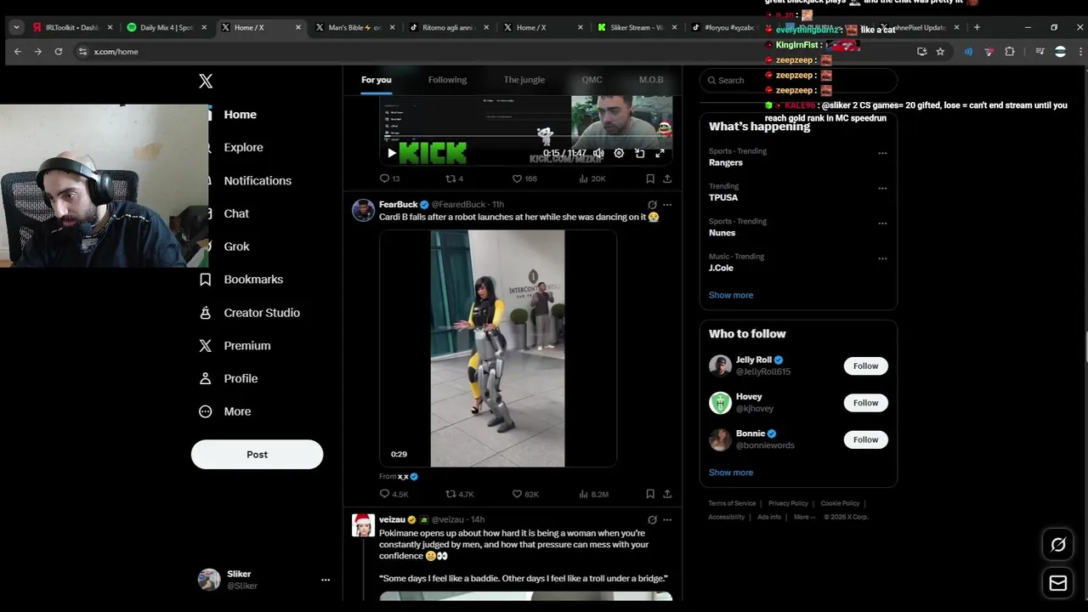This screenshot has width=1088, height=612.
Task: Open the more menu on veizau post
Action: point(667,519)
